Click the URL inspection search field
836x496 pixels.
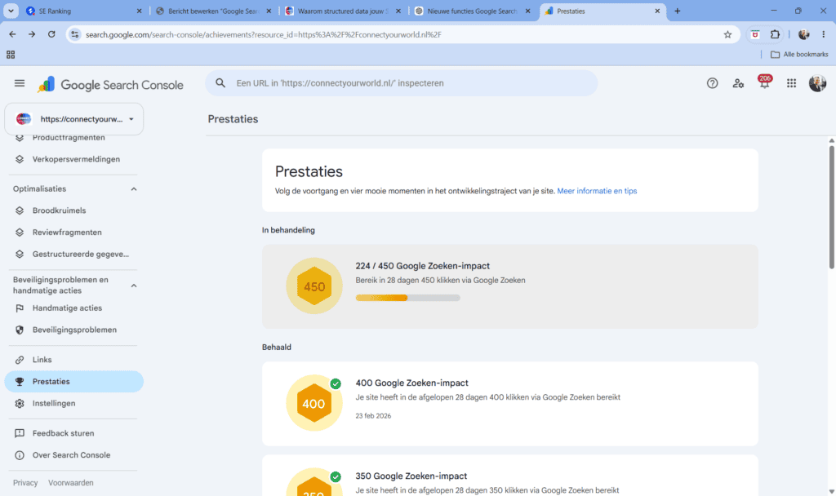tap(402, 83)
